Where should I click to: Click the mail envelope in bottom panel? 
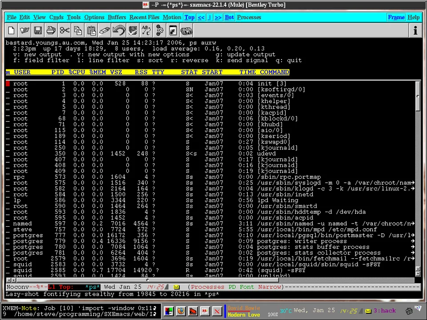point(368,311)
